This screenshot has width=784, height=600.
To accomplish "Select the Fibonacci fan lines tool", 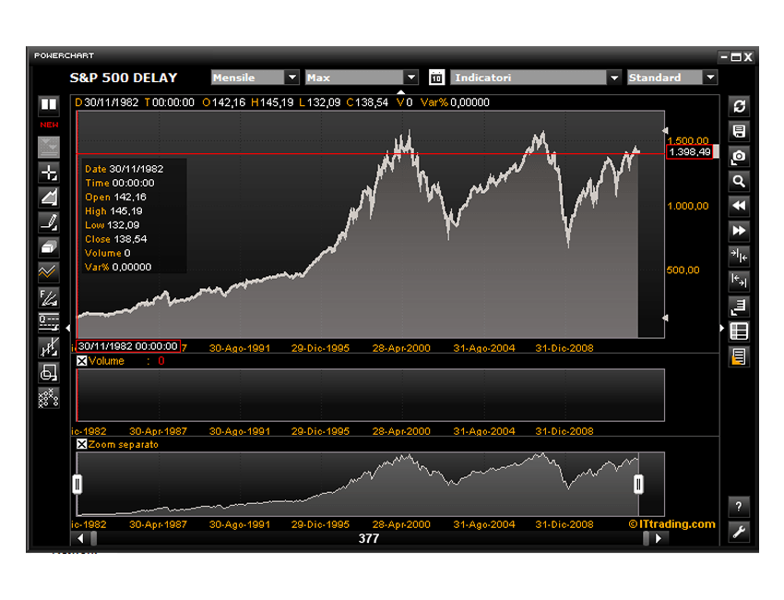I will [49, 297].
